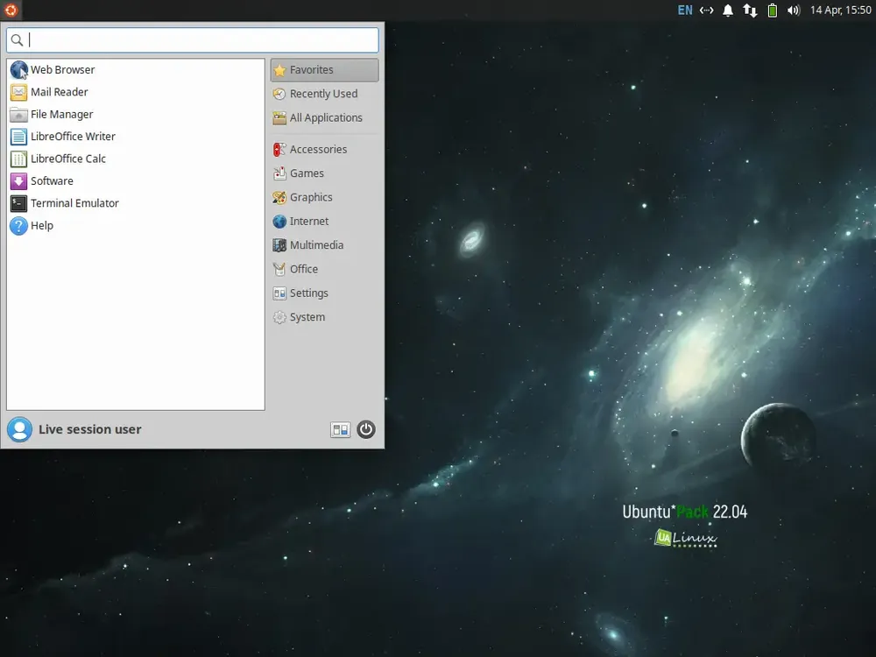Open the Software installer app
The image size is (876, 657).
(x=136, y=181)
